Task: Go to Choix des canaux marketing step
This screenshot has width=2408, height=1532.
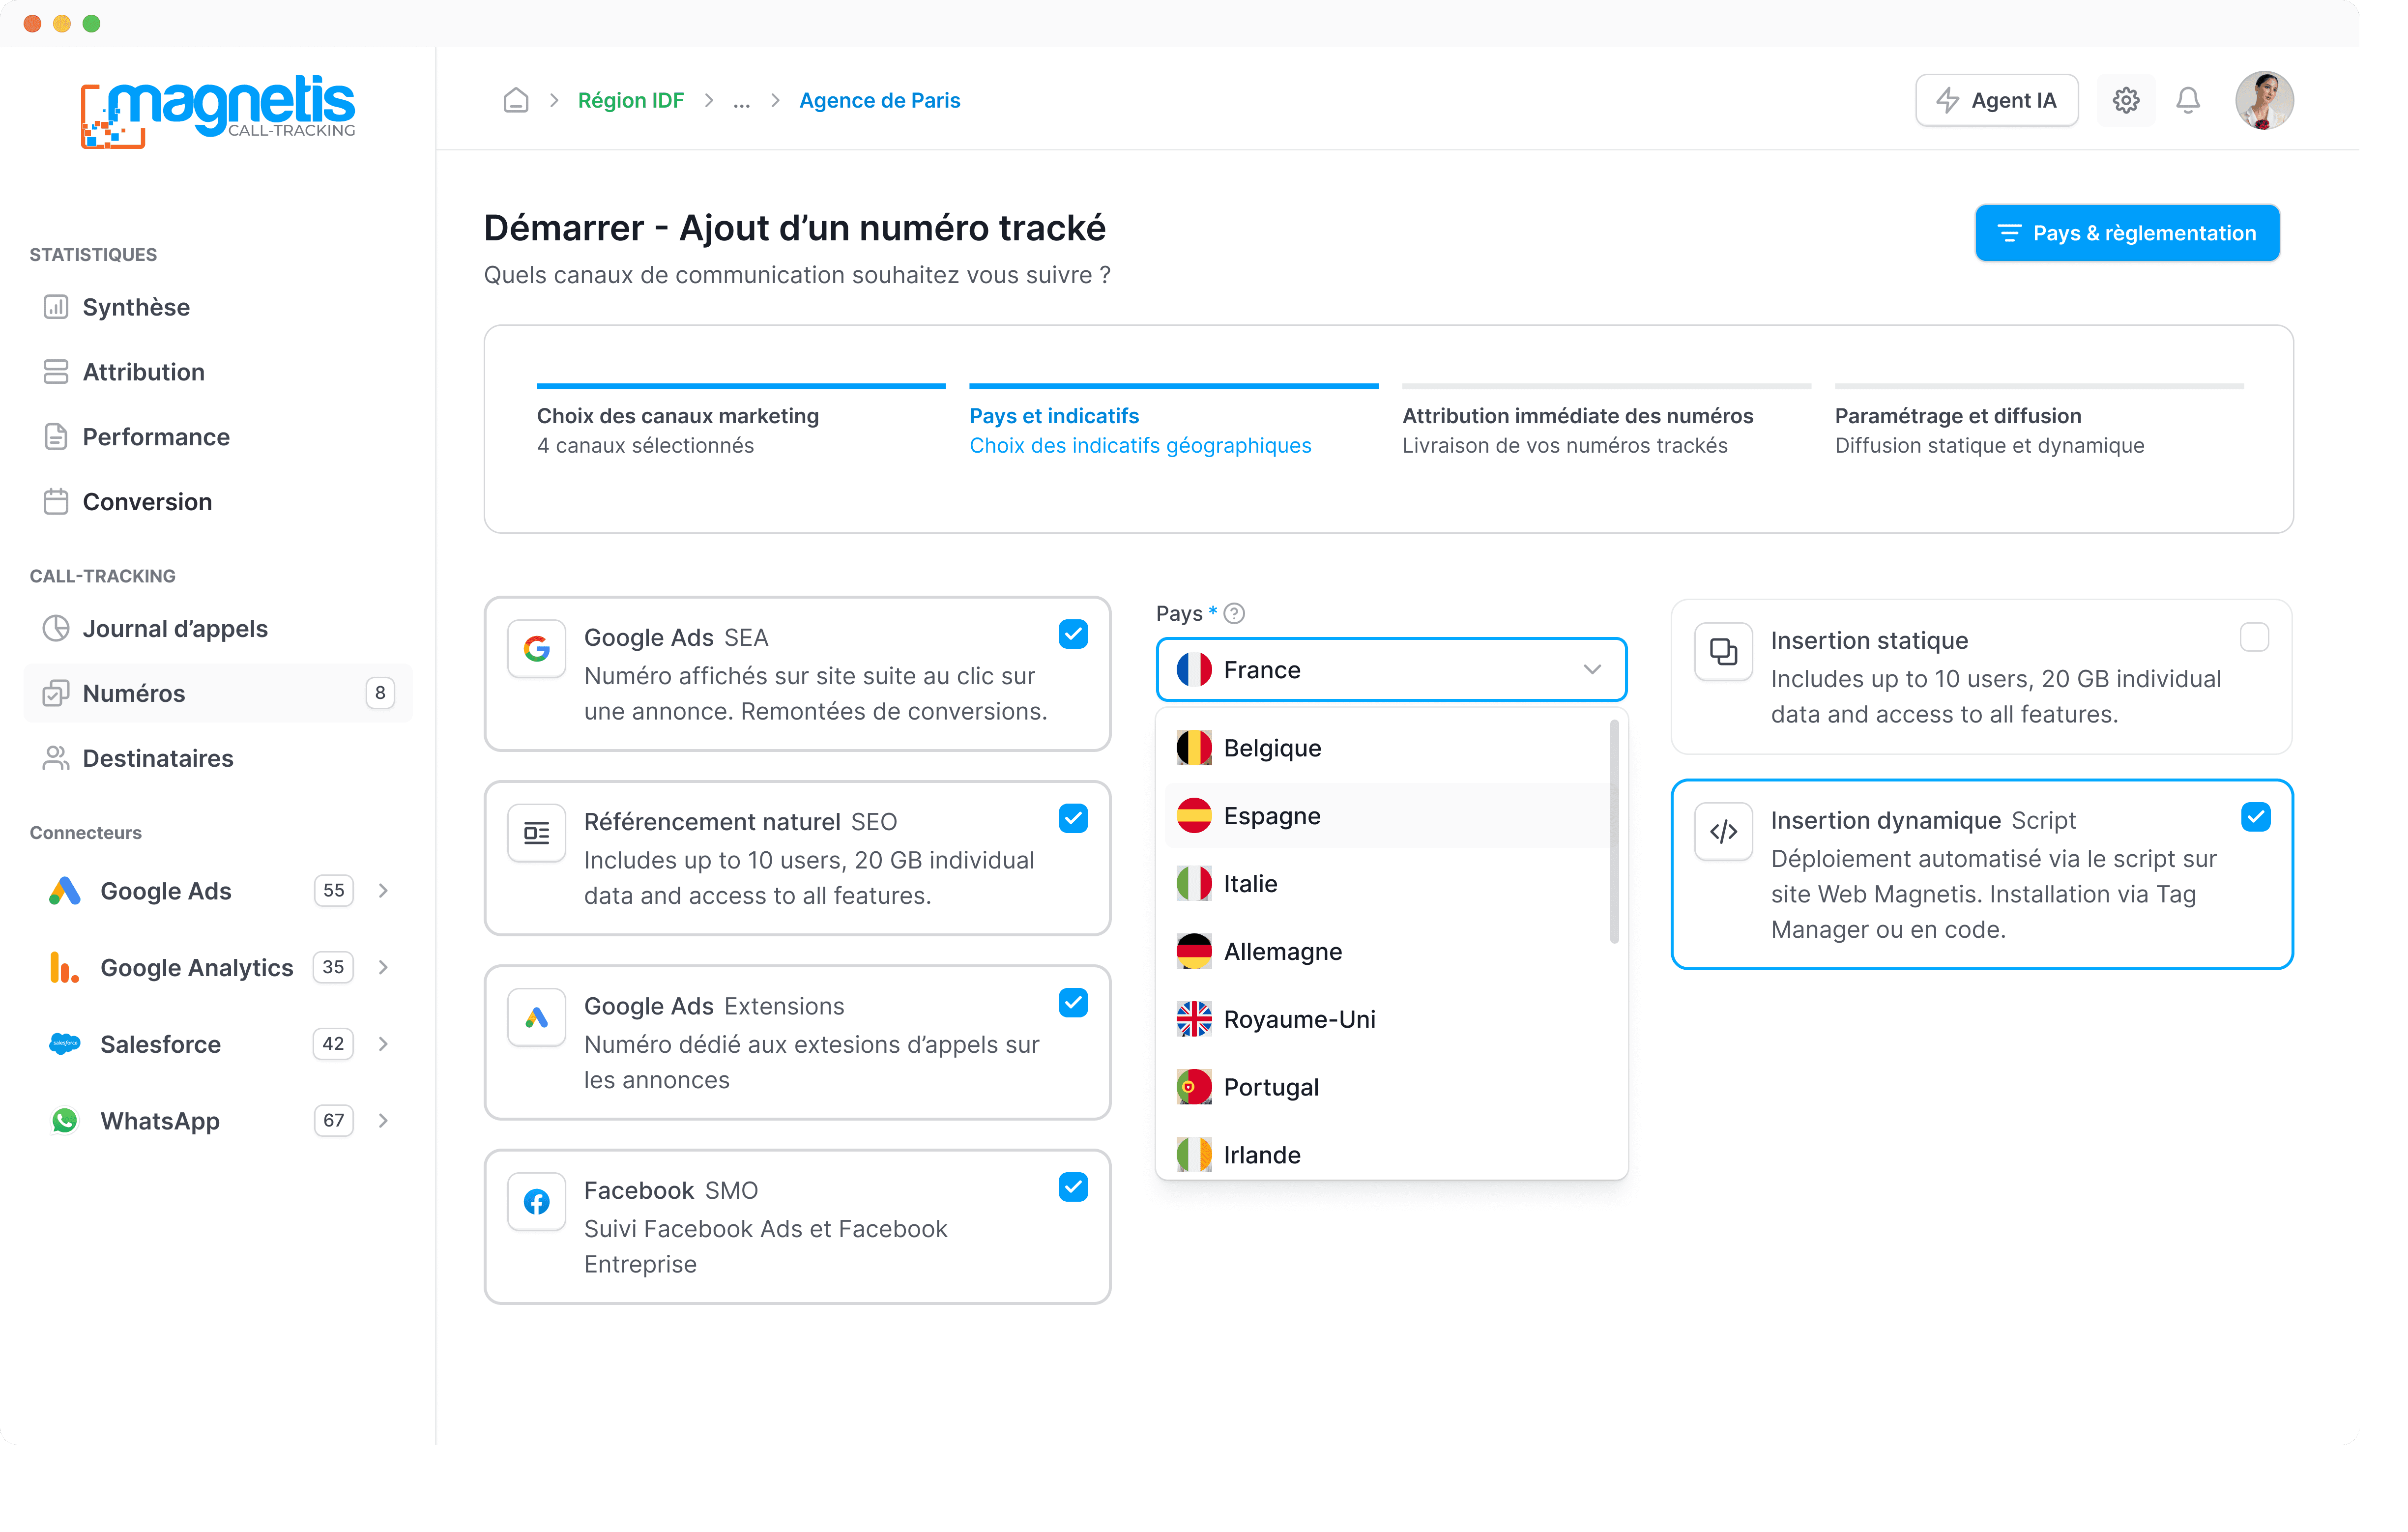Action: (x=677, y=416)
